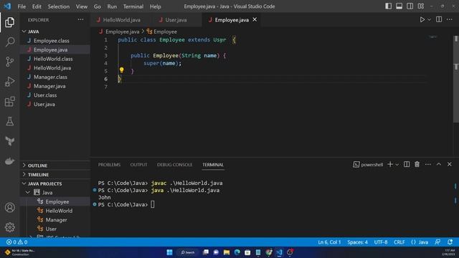
Task: Open the Accounts menu icon
Action: tap(9, 207)
